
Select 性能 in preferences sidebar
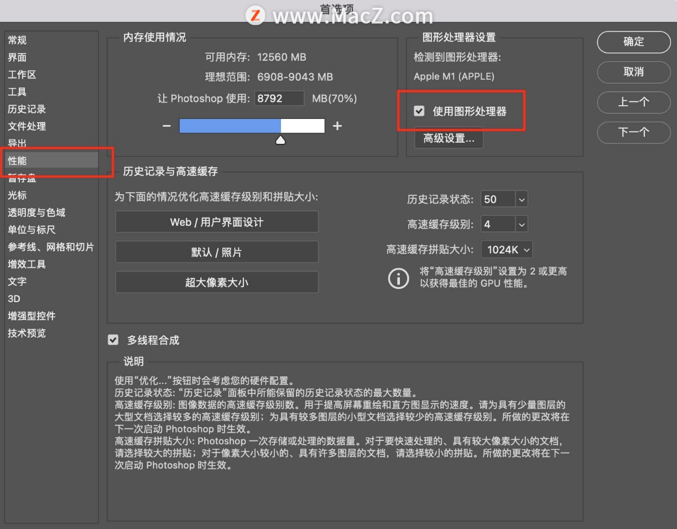coord(51,160)
